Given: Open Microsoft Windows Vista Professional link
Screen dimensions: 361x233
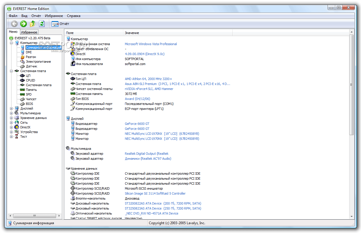Looking at the screenshot, I should click(x=151, y=44).
